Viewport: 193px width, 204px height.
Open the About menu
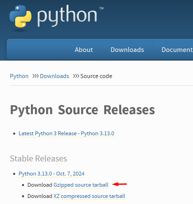pyautogui.click(x=84, y=50)
